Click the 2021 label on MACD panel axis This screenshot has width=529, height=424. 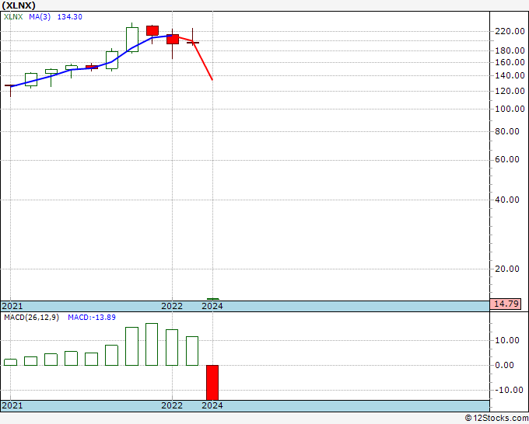[x=12, y=405]
